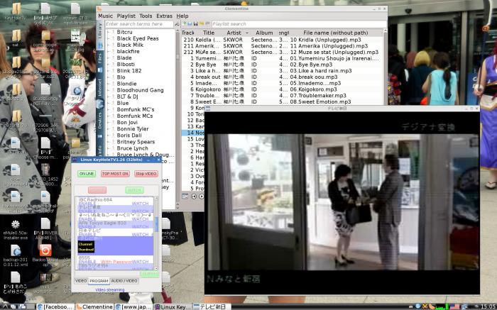
Task: Click the US flag keyboard layout tray icon
Action: (454, 306)
